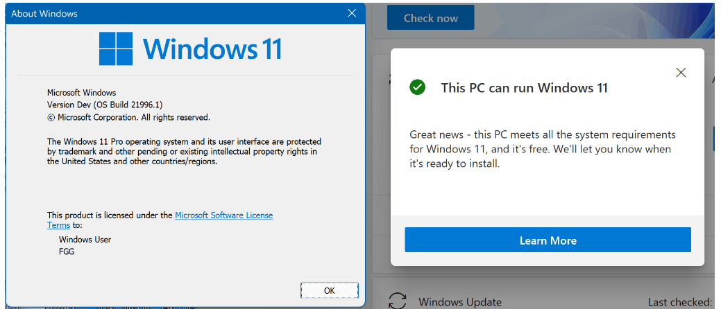The image size is (721, 309).
Task: Close the About Windows dialog
Action: pyautogui.click(x=352, y=13)
